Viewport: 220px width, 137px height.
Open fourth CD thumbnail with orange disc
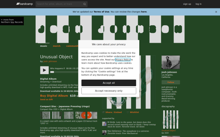click(x=80, y=115)
